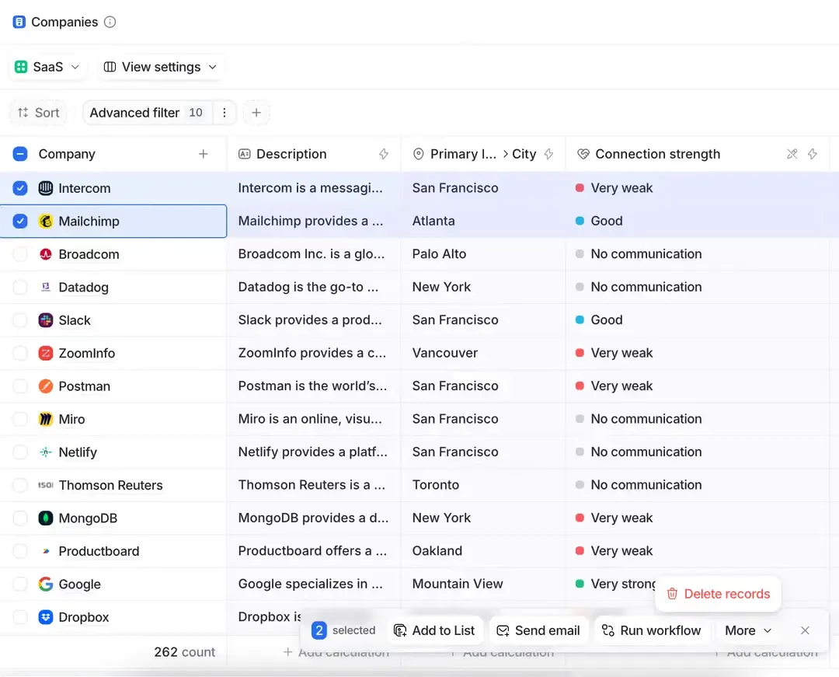This screenshot has height=677, width=839.
Task: Open Advanced filter three-dot options
Action: click(225, 113)
